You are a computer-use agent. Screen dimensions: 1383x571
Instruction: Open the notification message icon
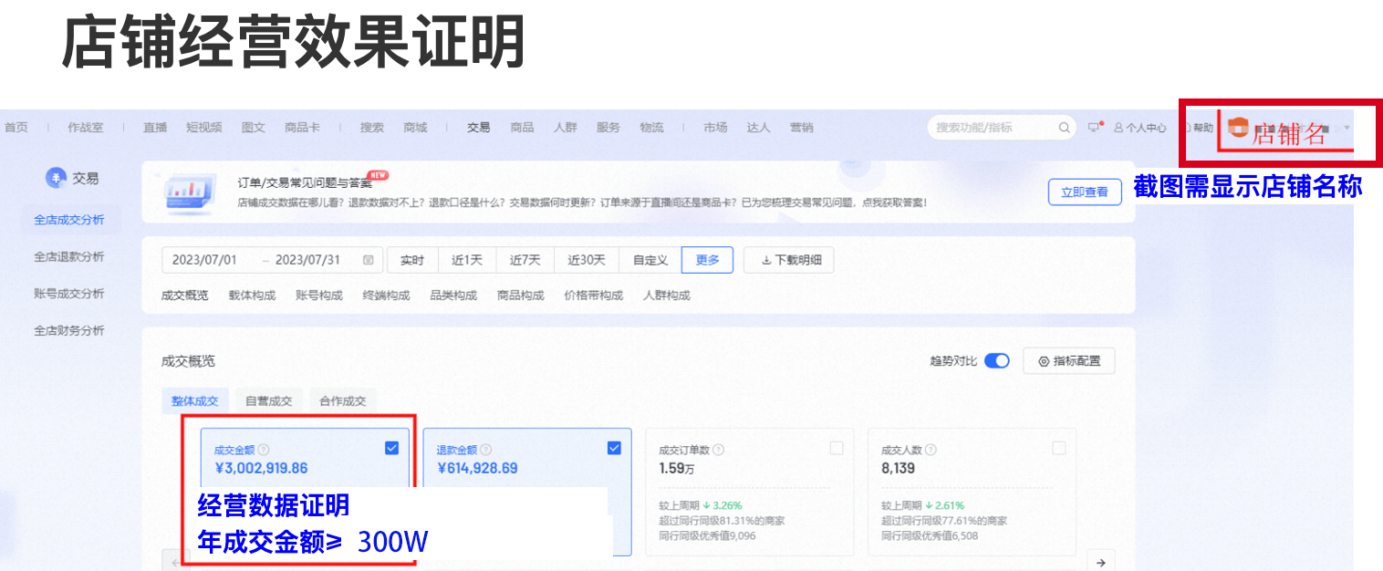(x=1095, y=128)
